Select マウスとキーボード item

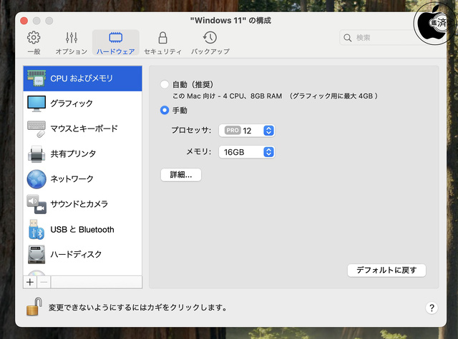tap(83, 128)
